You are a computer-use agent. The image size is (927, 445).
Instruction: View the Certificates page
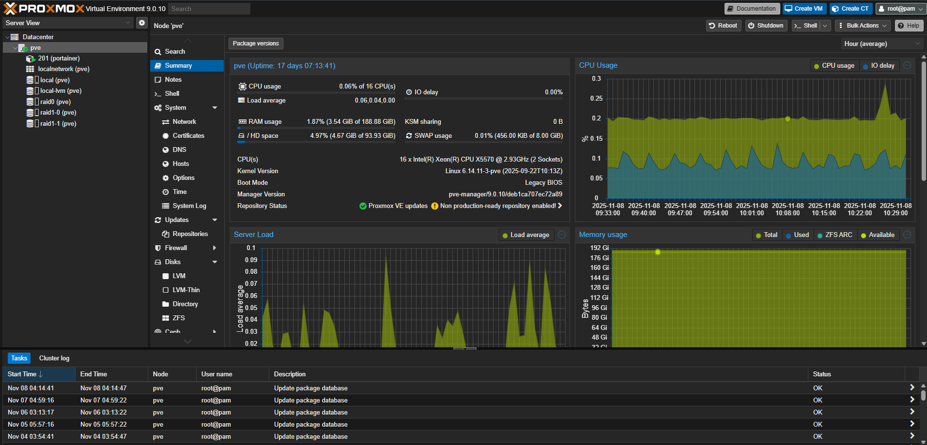pyautogui.click(x=188, y=135)
